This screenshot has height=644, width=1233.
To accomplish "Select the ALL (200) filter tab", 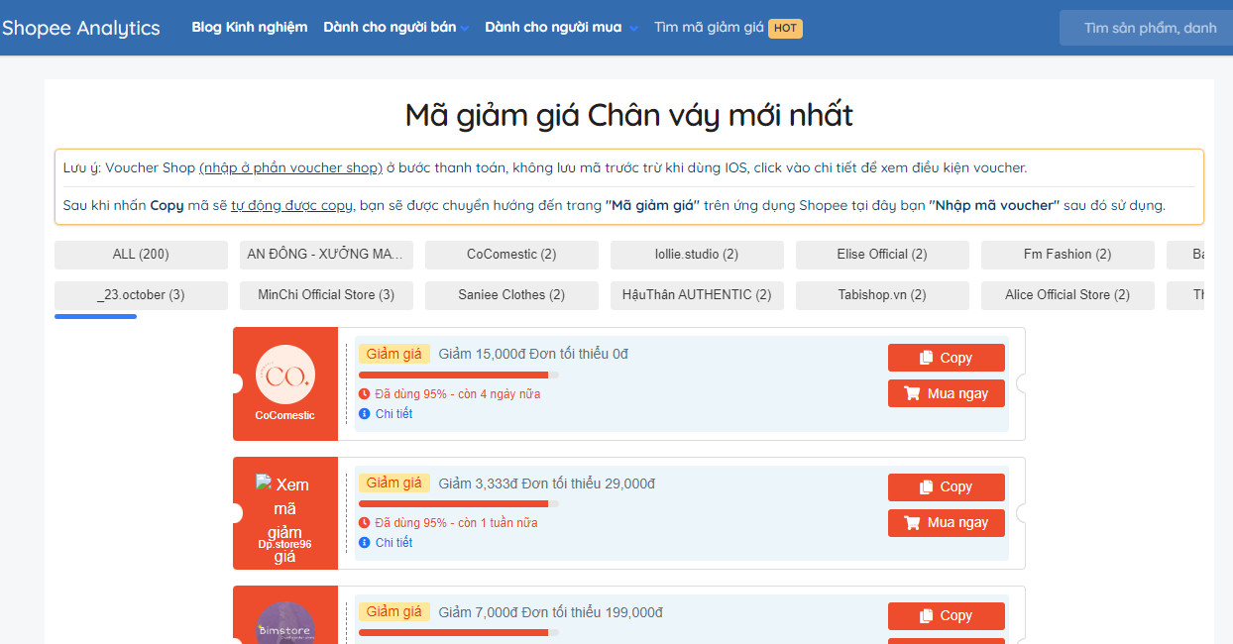I will [141, 255].
